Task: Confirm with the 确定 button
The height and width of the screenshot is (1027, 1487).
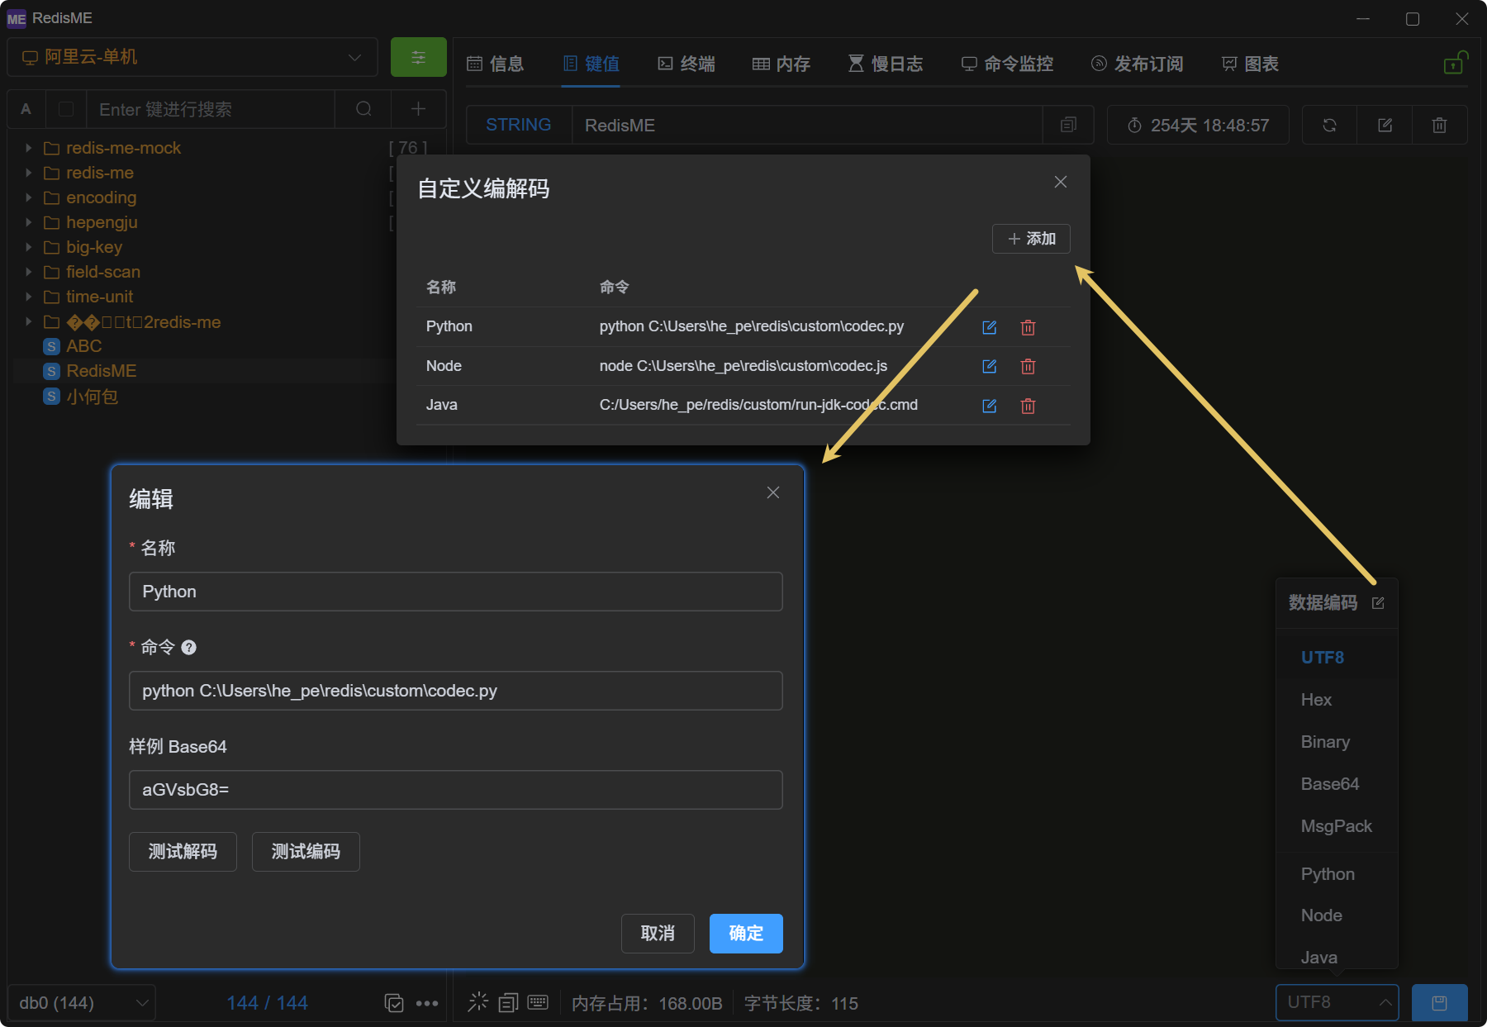Action: pos(746,933)
